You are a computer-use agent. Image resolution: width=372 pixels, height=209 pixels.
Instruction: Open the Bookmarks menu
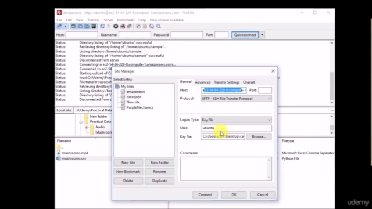(x=126, y=20)
